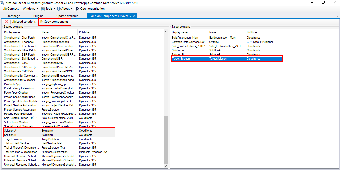
Task: Select Omnichannel - Skill Based row
Action: pyautogui.click(x=59, y=59)
